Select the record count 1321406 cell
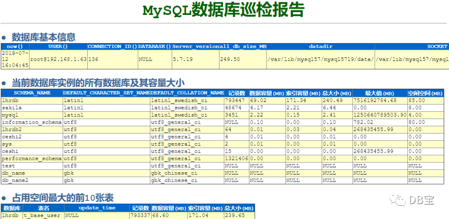 237,158
